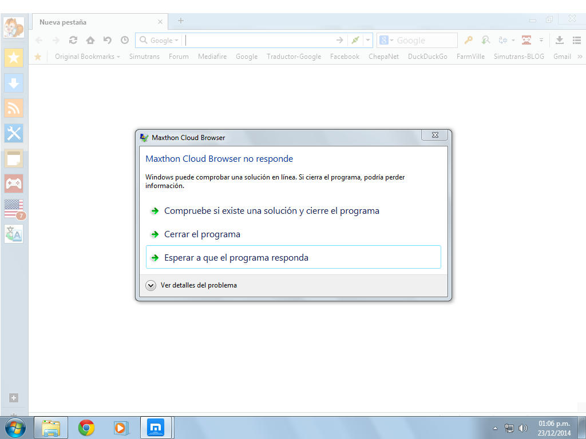Screen dimensions: 586x439
Task: Close the Maxthon Cloud Browser dialog
Action: pos(435,135)
